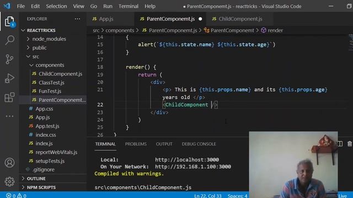
Task: Open the Help menu
Action: click(150, 6)
